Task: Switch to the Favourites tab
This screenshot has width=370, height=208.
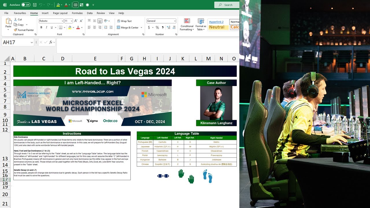Action: coord(20,13)
